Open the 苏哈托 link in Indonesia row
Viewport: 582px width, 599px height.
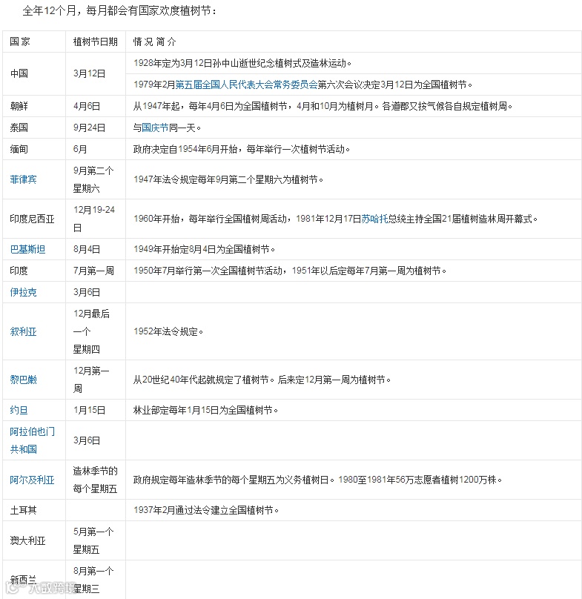coord(374,219)
